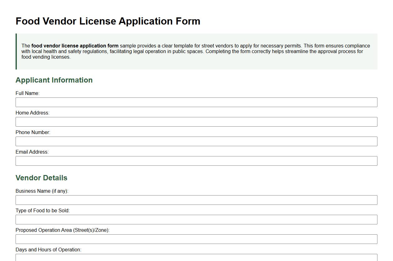Viewport: 393px width, 261px height.
Task: Click the Full Name input field
Action: [x=196, y=102]
